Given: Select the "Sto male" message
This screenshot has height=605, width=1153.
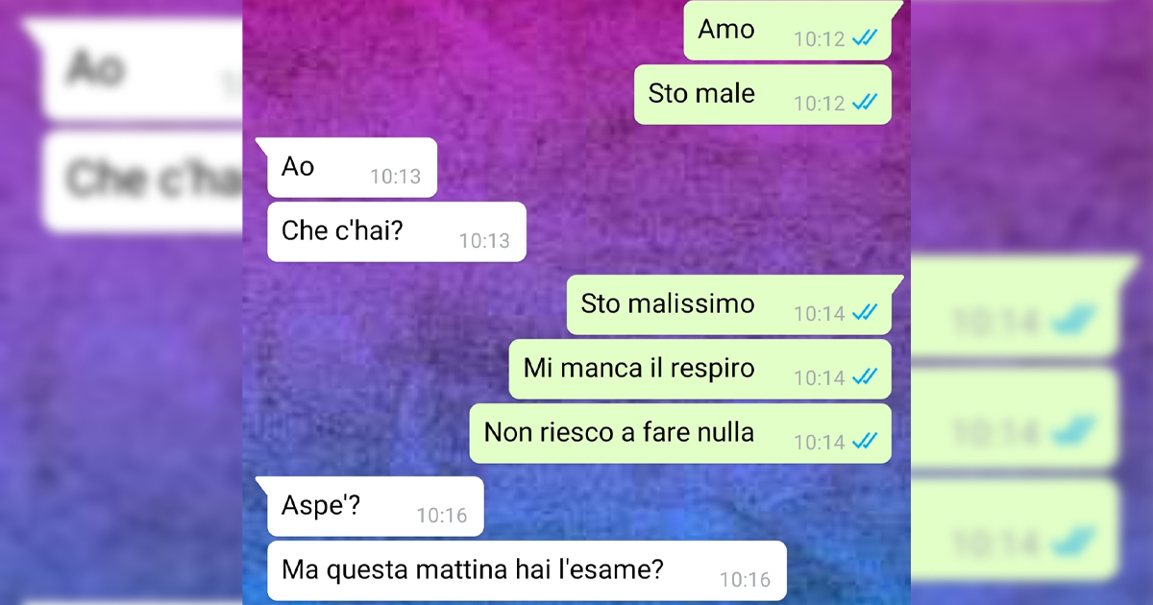Looking at the screenshot, I should (763, 94).
